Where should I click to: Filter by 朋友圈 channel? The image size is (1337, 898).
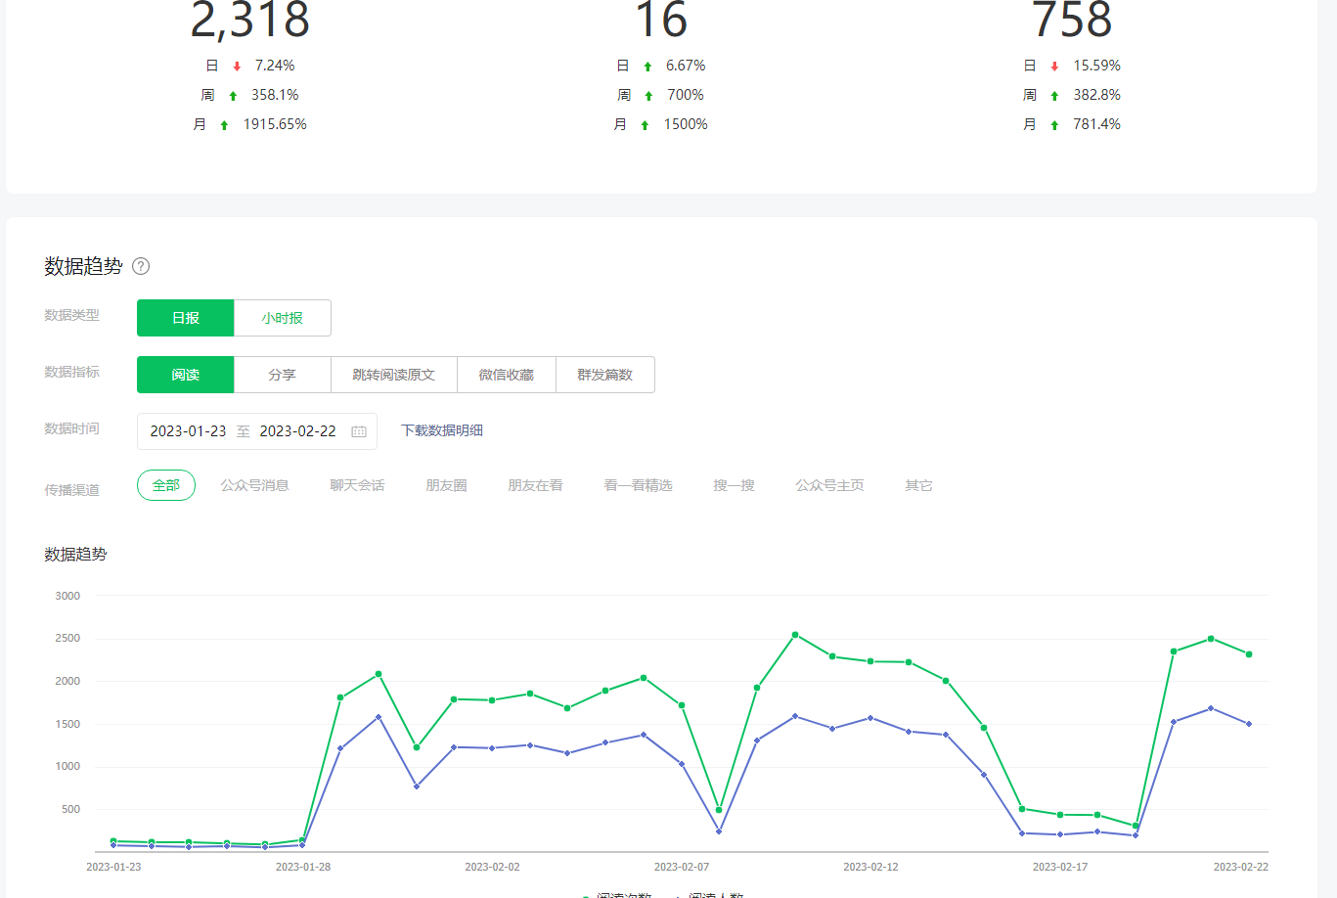point(446,485)
